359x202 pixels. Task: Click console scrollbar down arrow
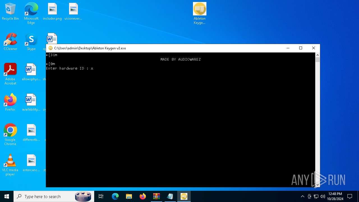coord(317,185)
